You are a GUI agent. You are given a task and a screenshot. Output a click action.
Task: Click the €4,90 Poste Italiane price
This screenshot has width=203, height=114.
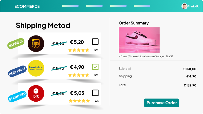click(x=77, y=67)
